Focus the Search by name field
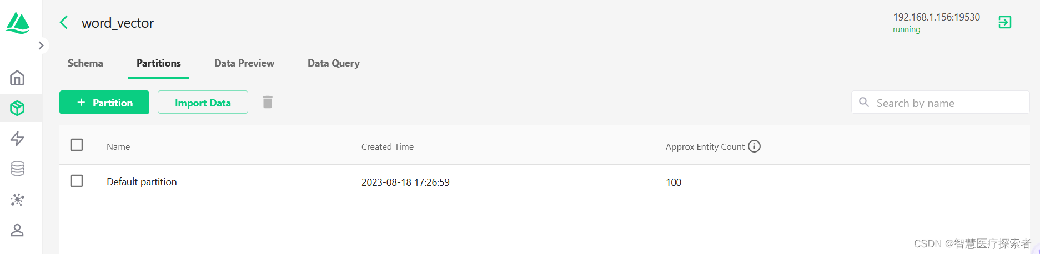Viewport: 1040px width, 254px height. click(x=941, y=103)
